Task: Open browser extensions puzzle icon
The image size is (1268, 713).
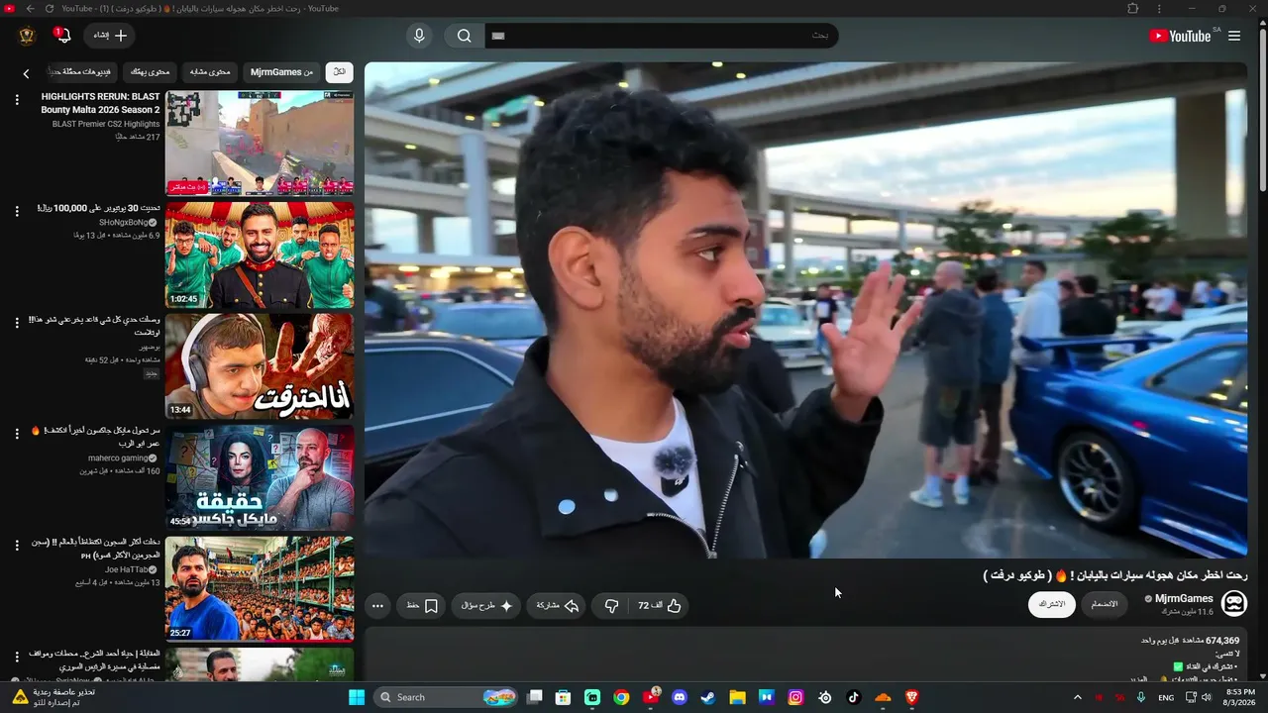Action: click(x=1133, y=9)
